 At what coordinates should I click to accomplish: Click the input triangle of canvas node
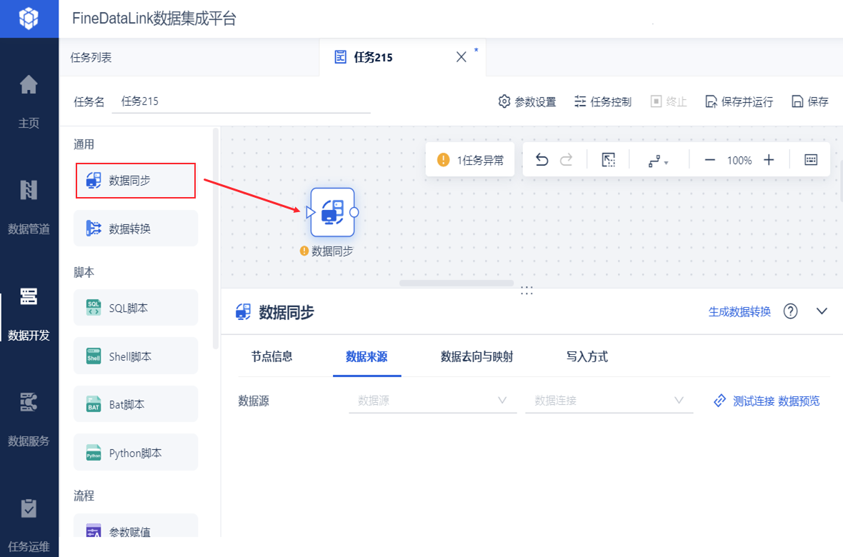tap(310, 212)
